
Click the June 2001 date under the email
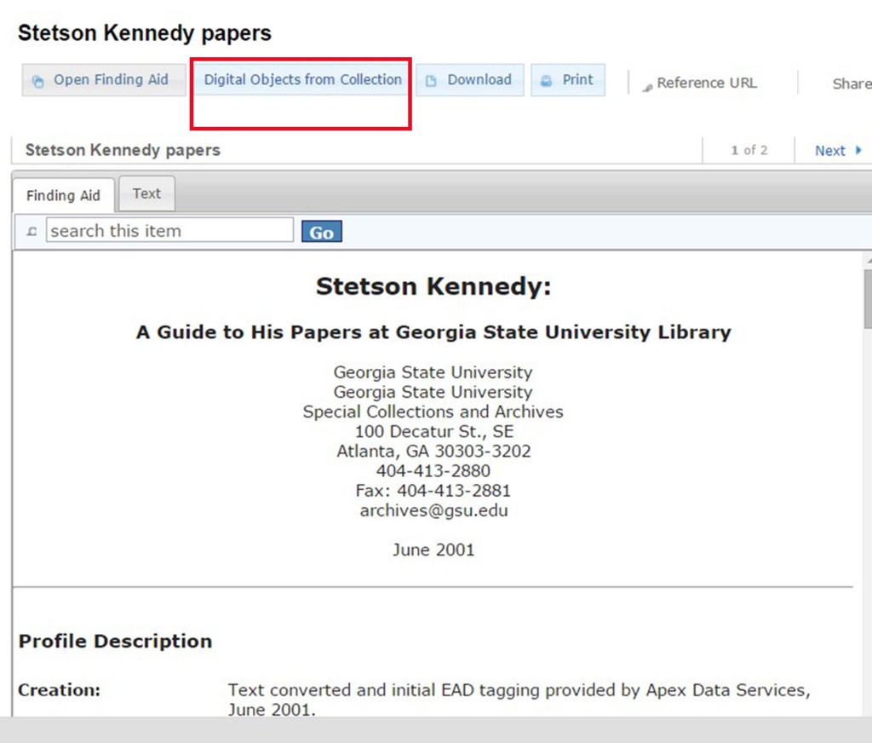[x=433, y=550]
